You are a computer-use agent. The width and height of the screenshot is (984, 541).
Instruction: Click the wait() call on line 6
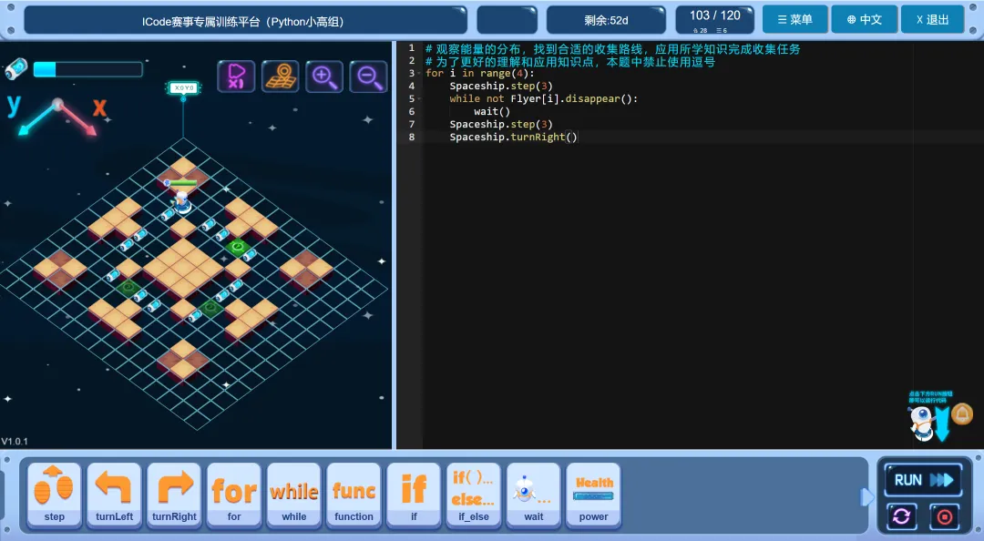click(x=492, y=112)
